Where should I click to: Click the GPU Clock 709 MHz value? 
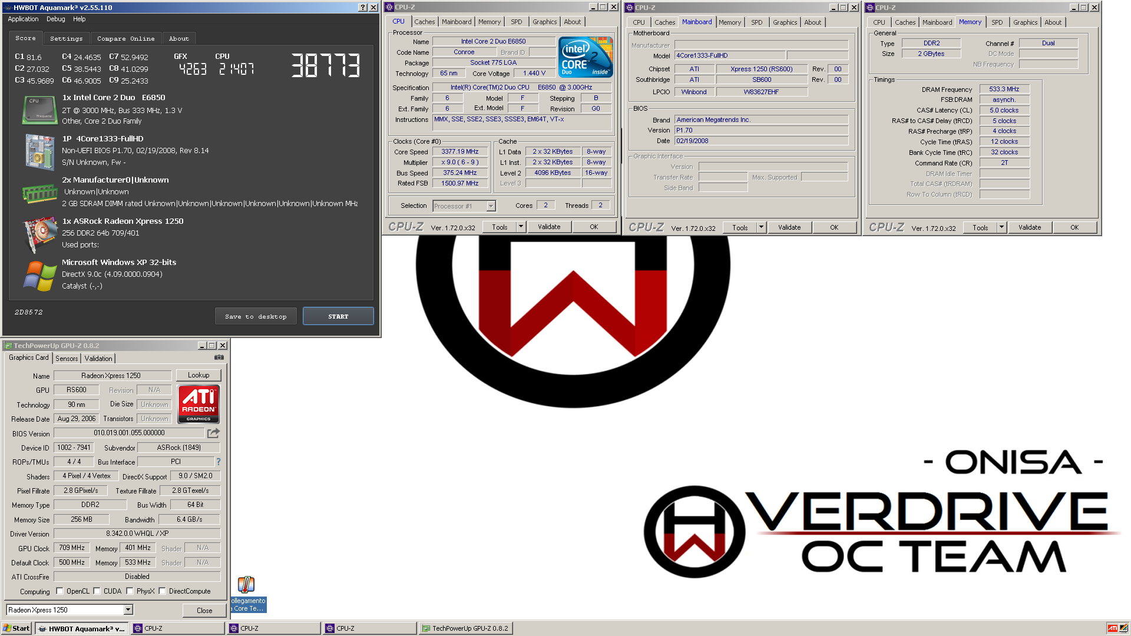tap(72, 548)
